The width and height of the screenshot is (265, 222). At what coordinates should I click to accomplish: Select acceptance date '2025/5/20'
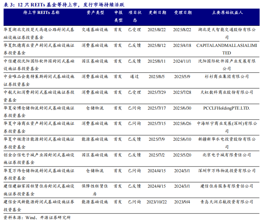coord(182,155)
